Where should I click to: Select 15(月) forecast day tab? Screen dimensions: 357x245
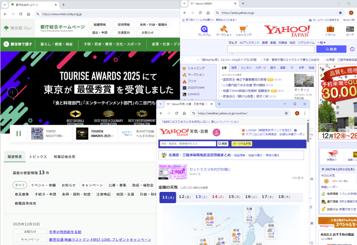tap(234, 197)
